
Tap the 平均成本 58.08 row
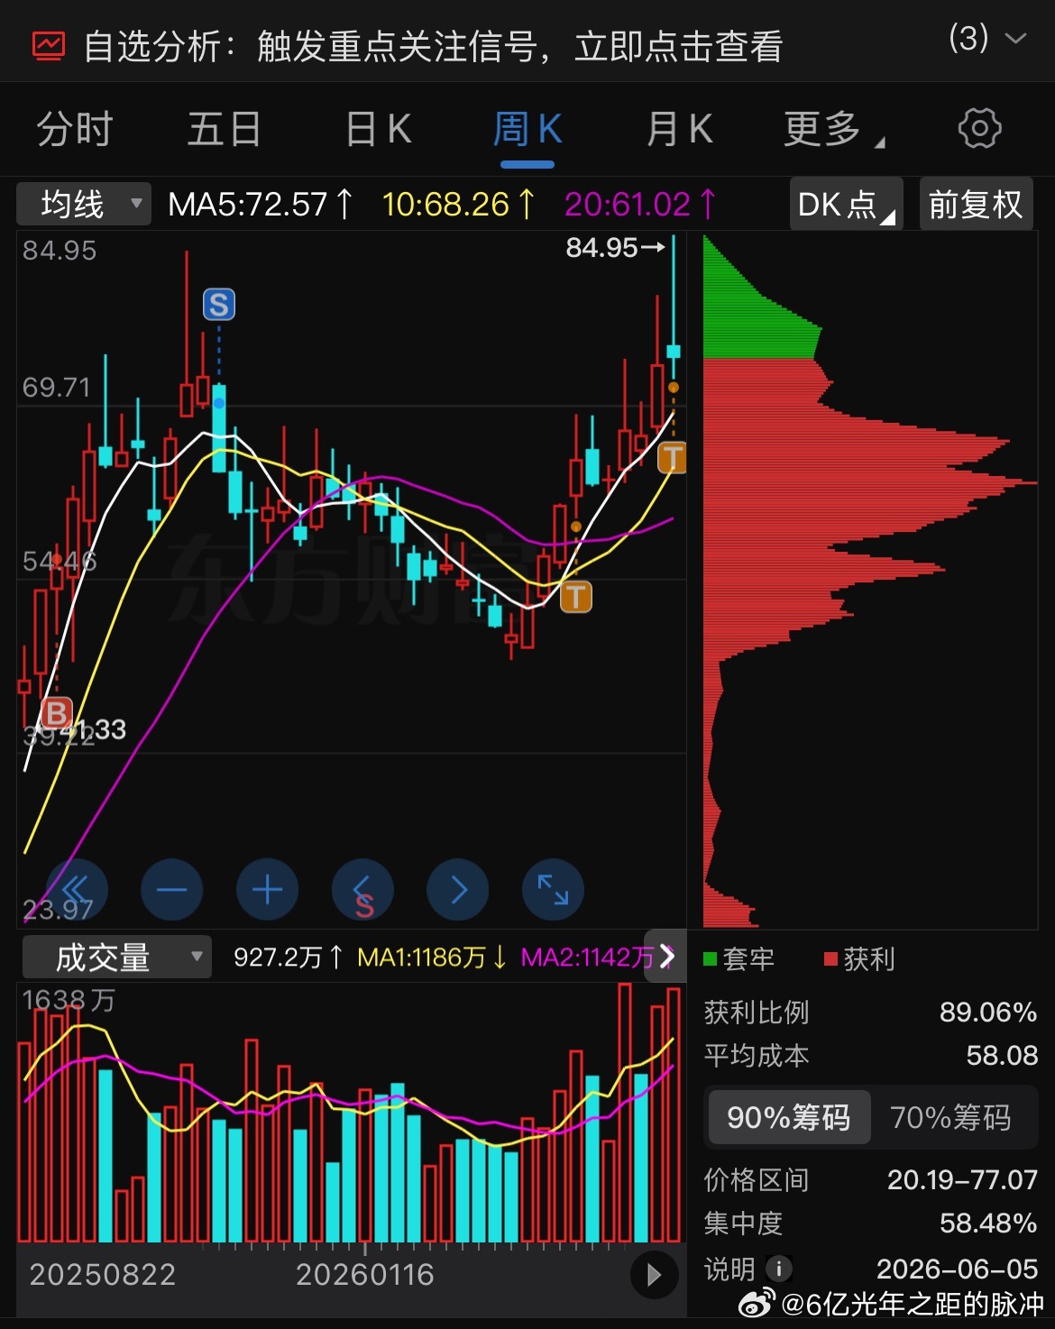tap(870, 1055)
